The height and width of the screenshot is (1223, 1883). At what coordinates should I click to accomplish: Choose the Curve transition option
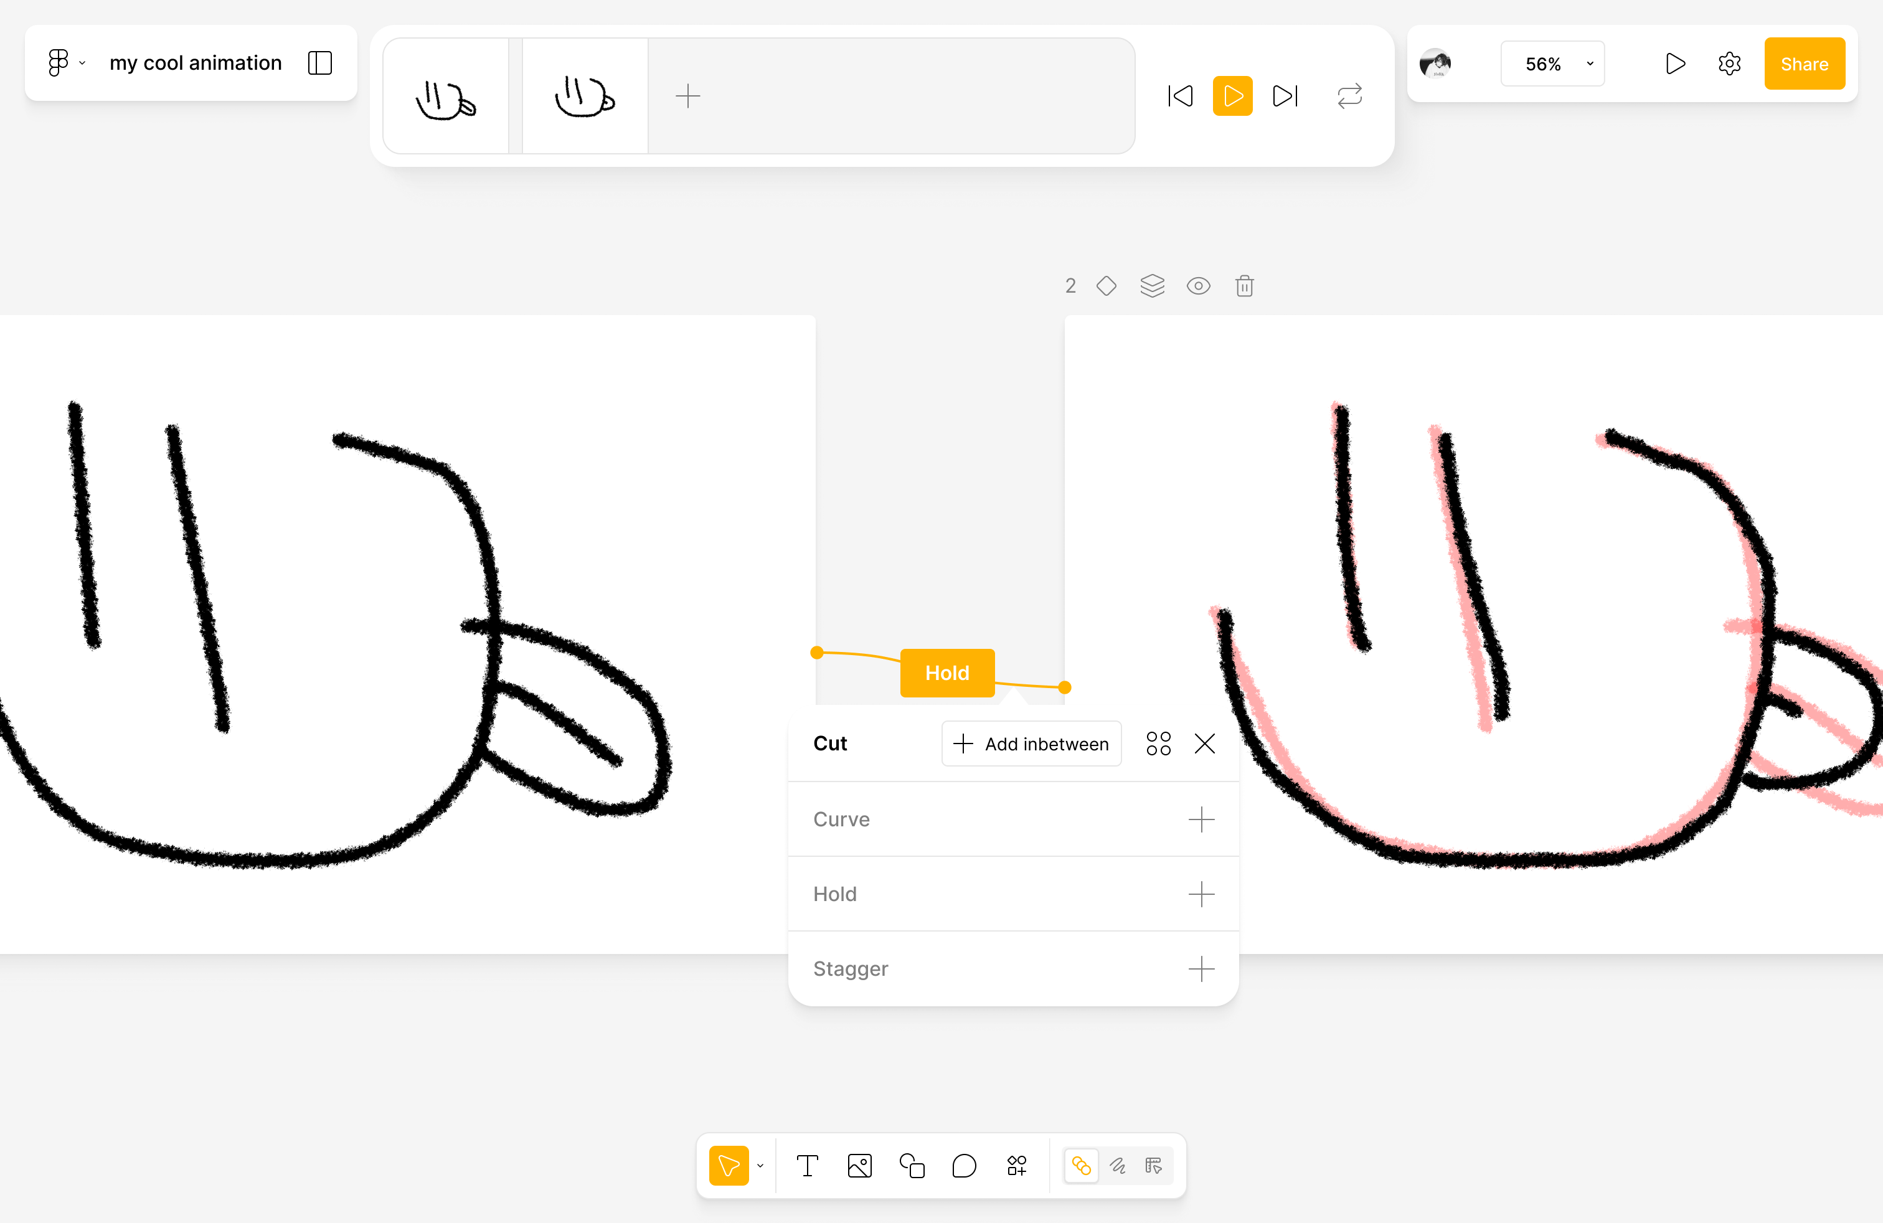point(1014,819)
